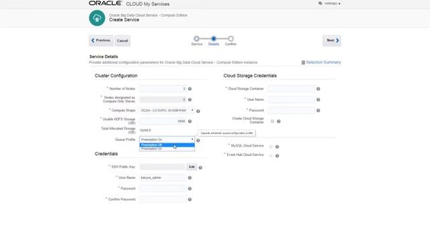This screenshot has width=430, height=242.
Task: Choose Preemption Off option
Action: click(x=167, y=145)
